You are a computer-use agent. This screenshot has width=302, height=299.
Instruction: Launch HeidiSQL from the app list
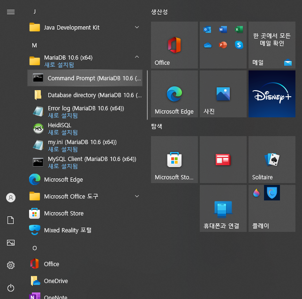[85, 129]
